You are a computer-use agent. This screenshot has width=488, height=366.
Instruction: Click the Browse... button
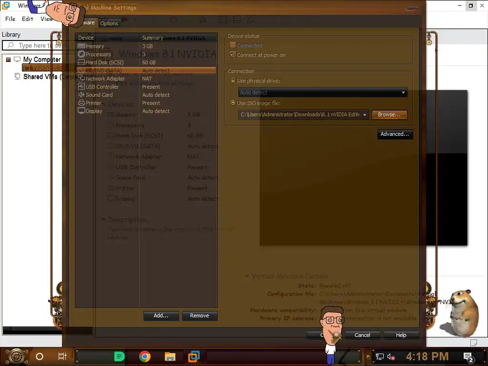389,114
